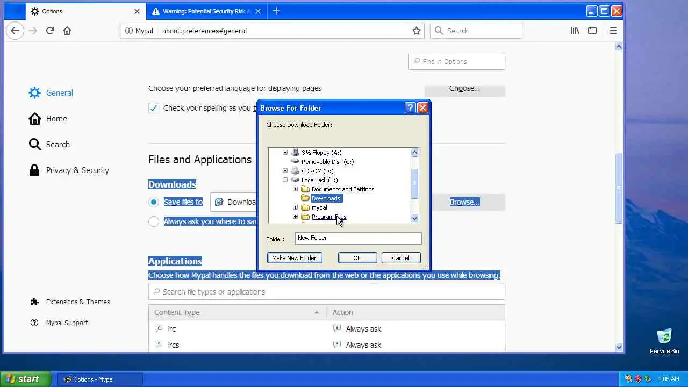Click the Choose... language button
688x387 pixels.
coord(464,89)
